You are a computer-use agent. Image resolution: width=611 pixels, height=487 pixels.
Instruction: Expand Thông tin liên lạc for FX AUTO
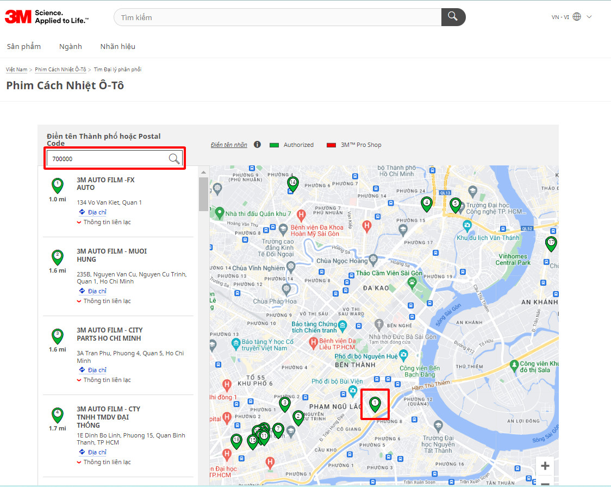click(x=107, y=222)
